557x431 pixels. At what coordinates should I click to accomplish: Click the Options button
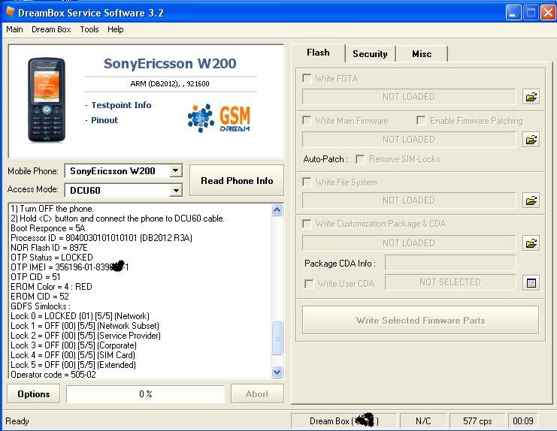click(34, 394)
